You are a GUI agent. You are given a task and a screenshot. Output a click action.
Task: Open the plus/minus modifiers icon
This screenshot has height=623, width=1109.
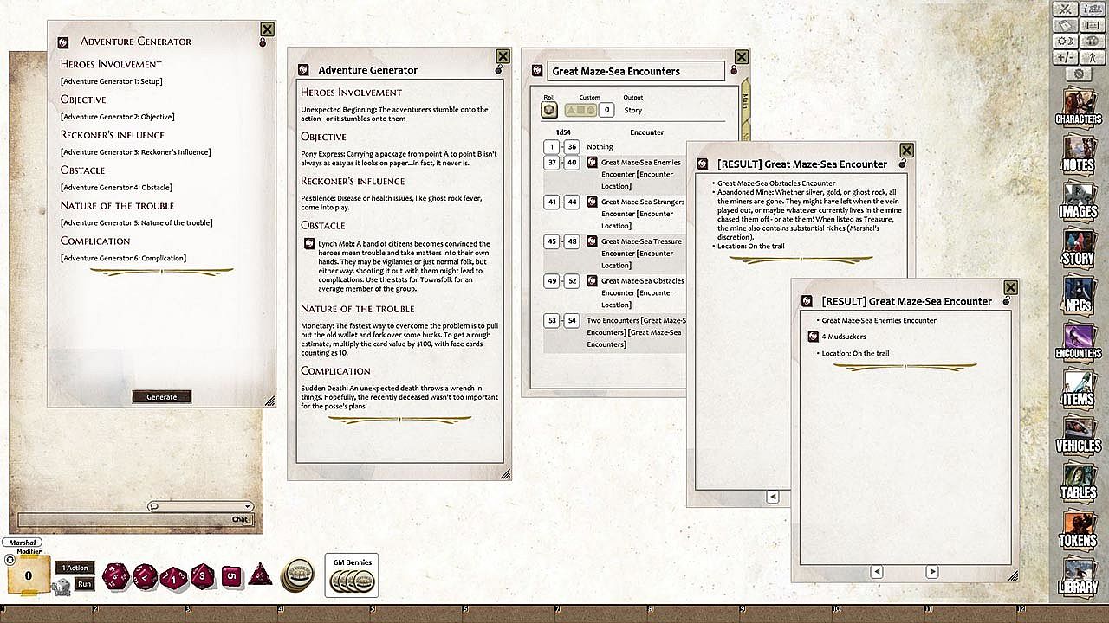pos(1066,58)
